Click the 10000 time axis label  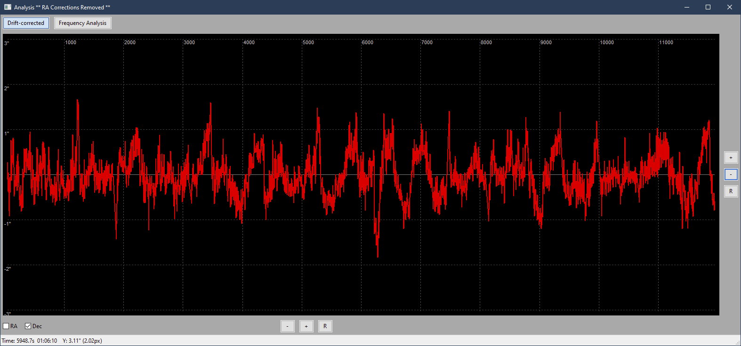tap(607, 42)
